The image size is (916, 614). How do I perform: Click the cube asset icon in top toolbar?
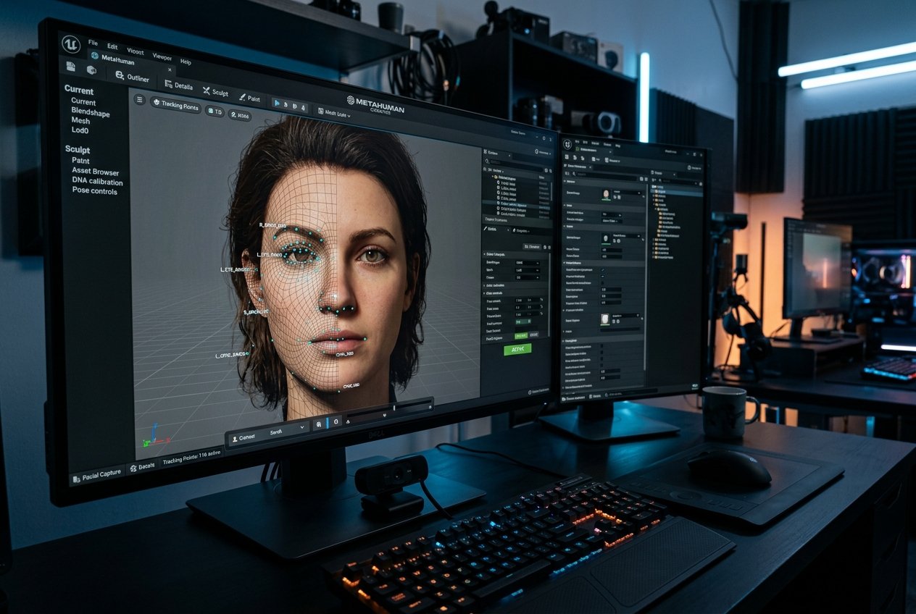(x=91, y=70)
